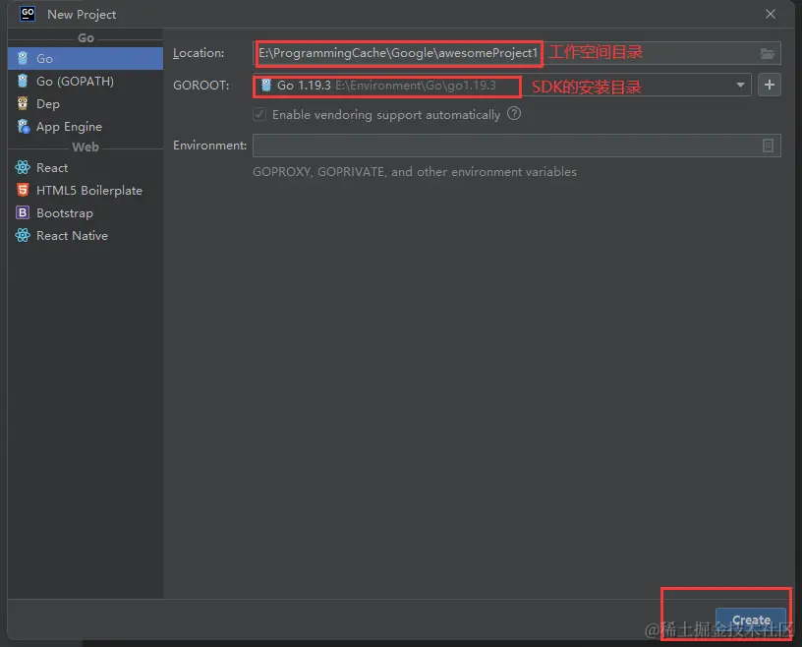The height and width of the screenshot is (647, 802).
Task: Click the GoLand logo in title bar
Action: [28, 14]
